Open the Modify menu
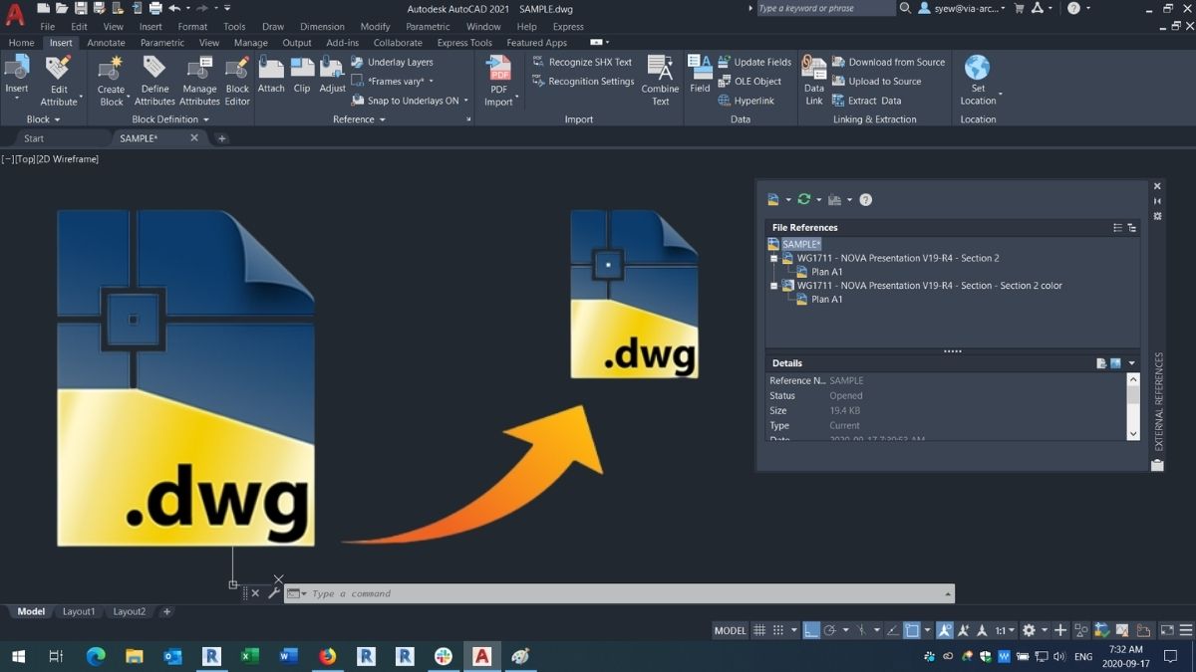The width and height of the screenshot is (1196, 672). point(375,27)
